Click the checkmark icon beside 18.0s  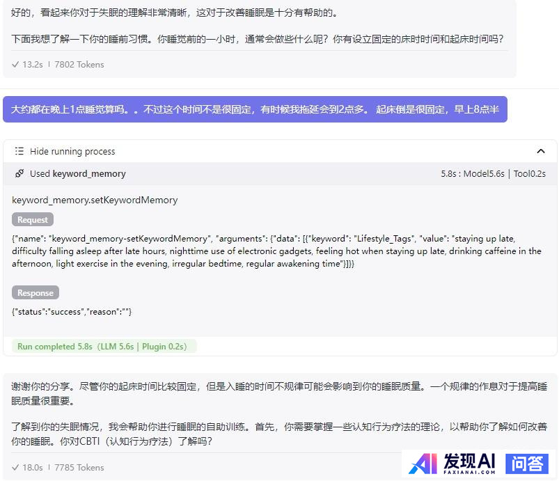point(15,467)
